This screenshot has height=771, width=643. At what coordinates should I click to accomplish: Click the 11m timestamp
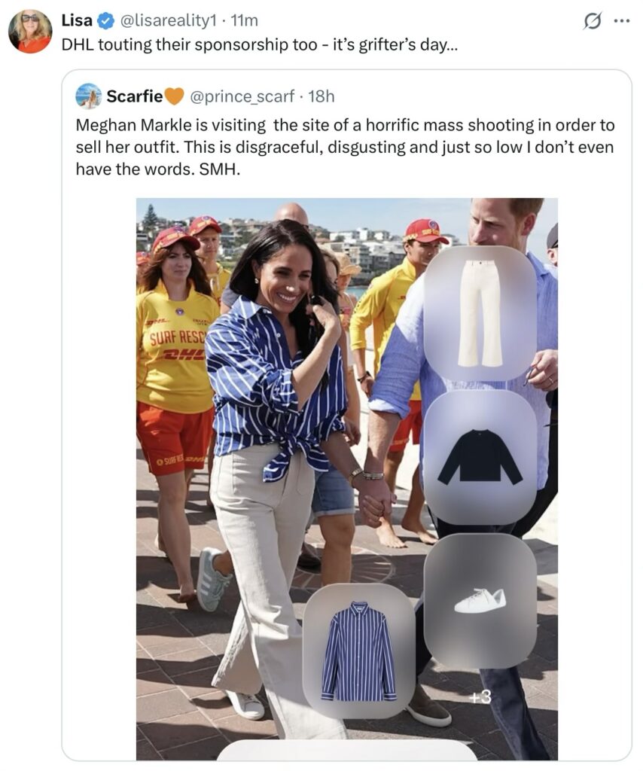click(244, 20)
